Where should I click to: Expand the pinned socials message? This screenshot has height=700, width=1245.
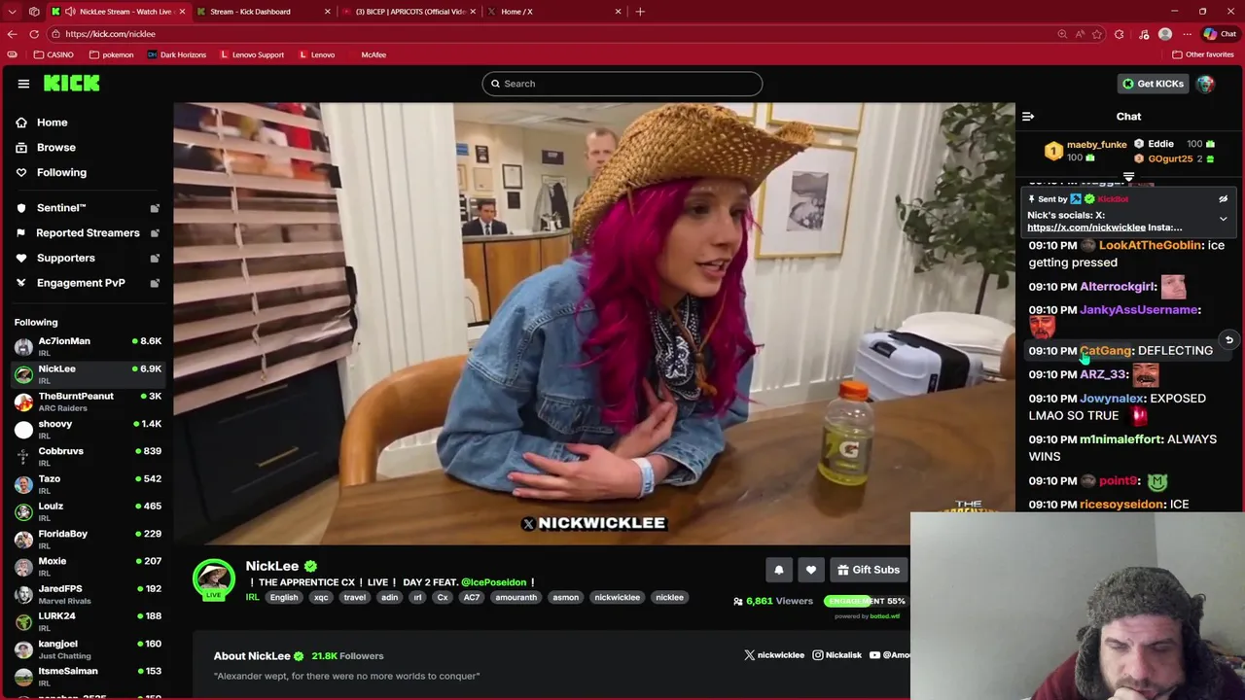(1223, 219)
